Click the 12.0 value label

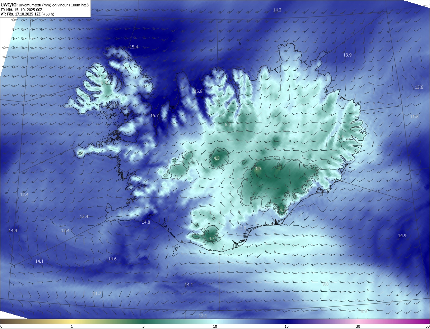coord(242,228)
